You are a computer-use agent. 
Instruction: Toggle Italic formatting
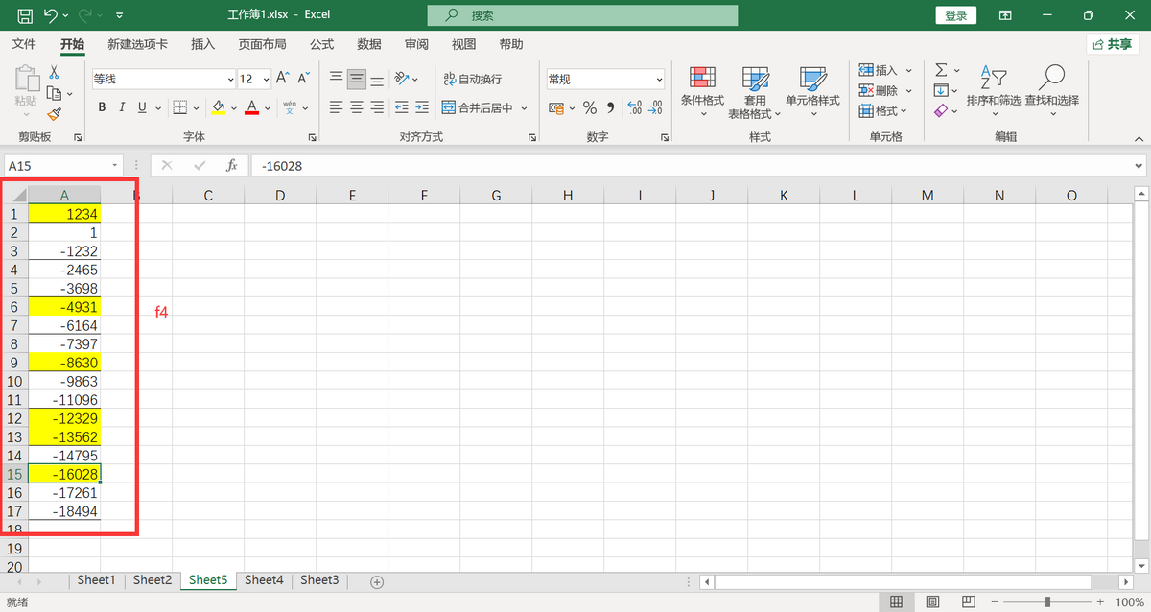tap(123, 107)
